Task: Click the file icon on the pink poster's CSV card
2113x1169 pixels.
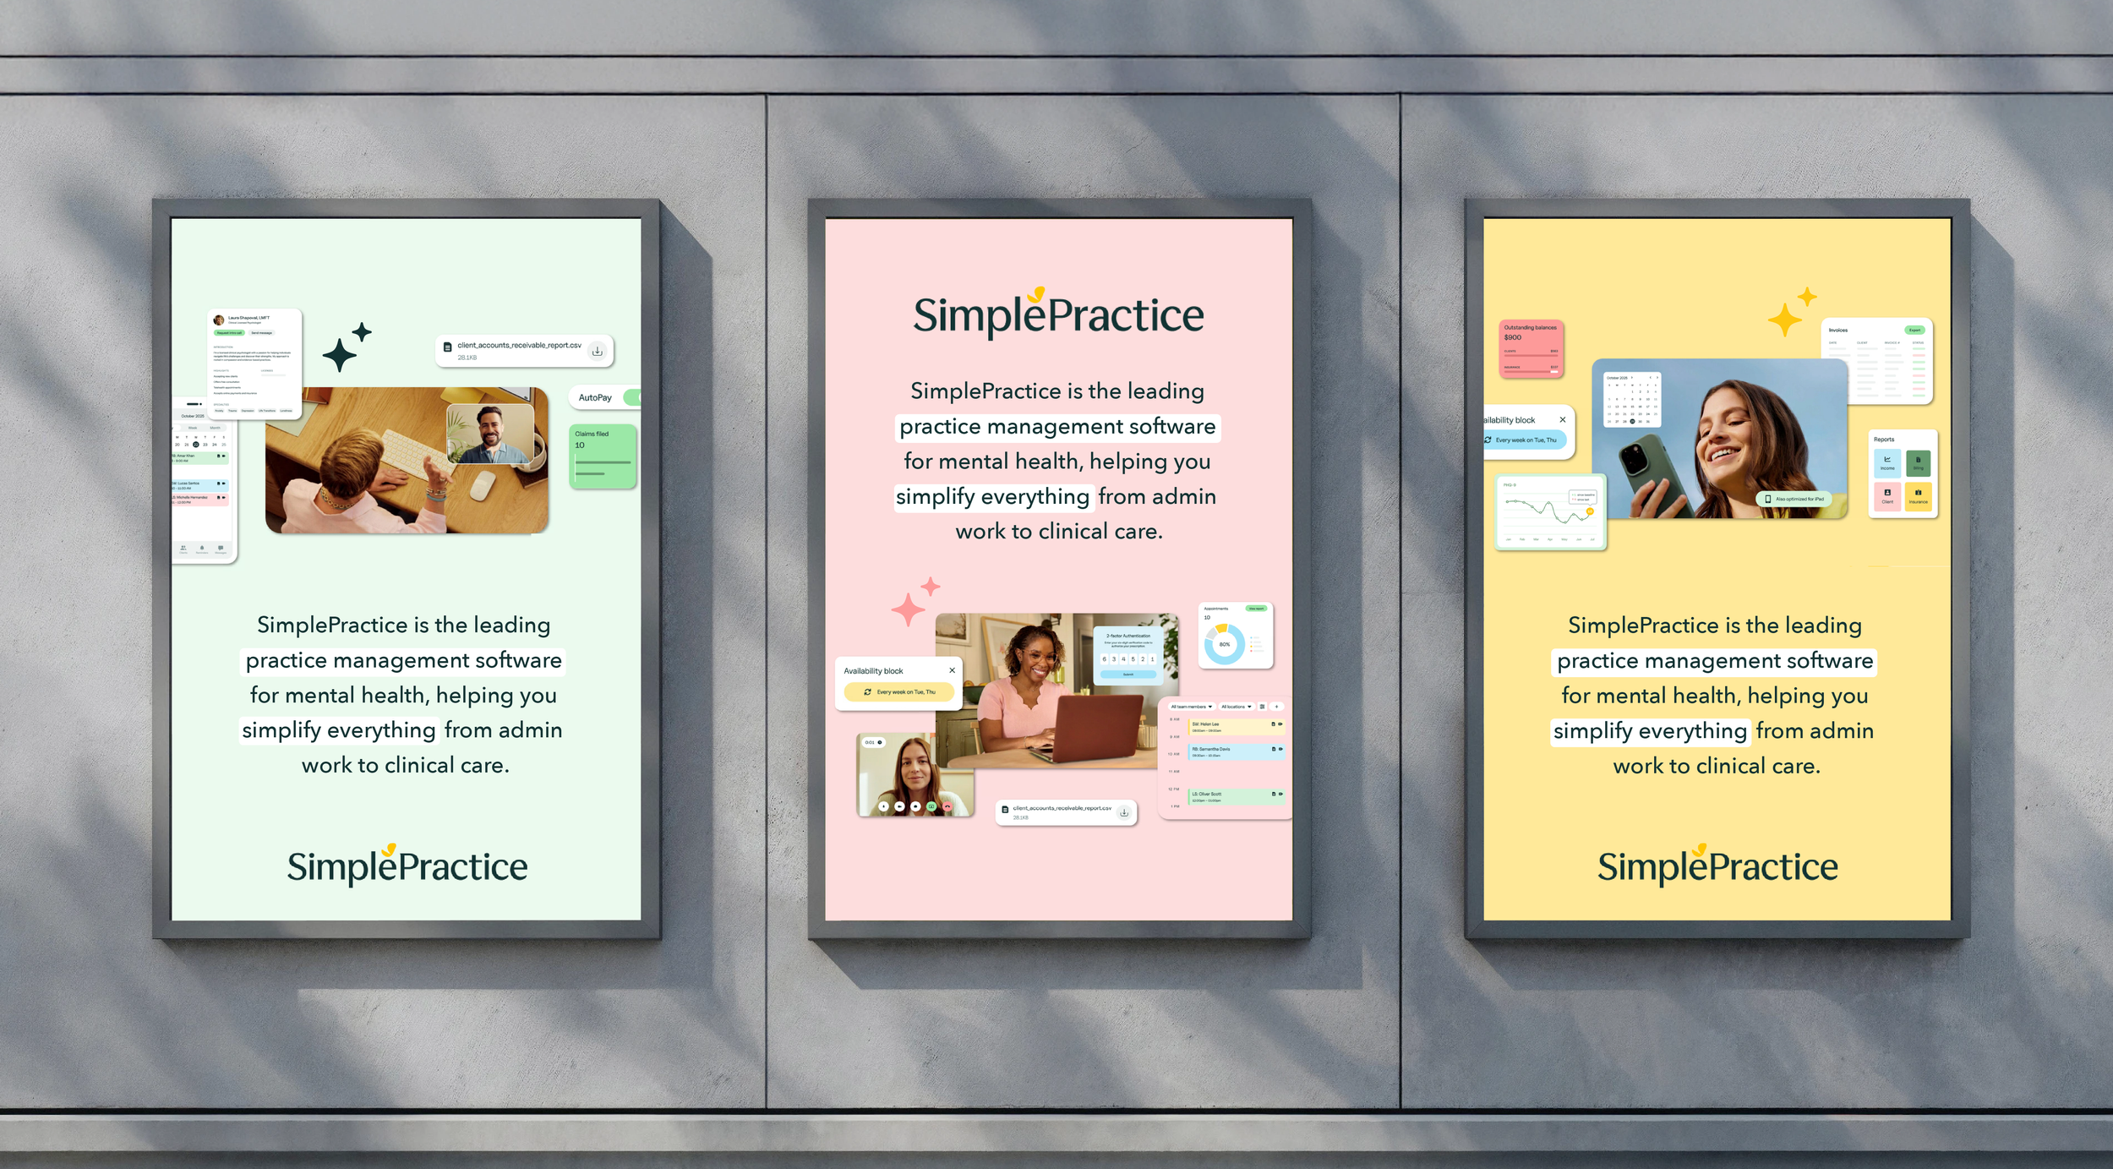Action: (x=1005, y=810)
